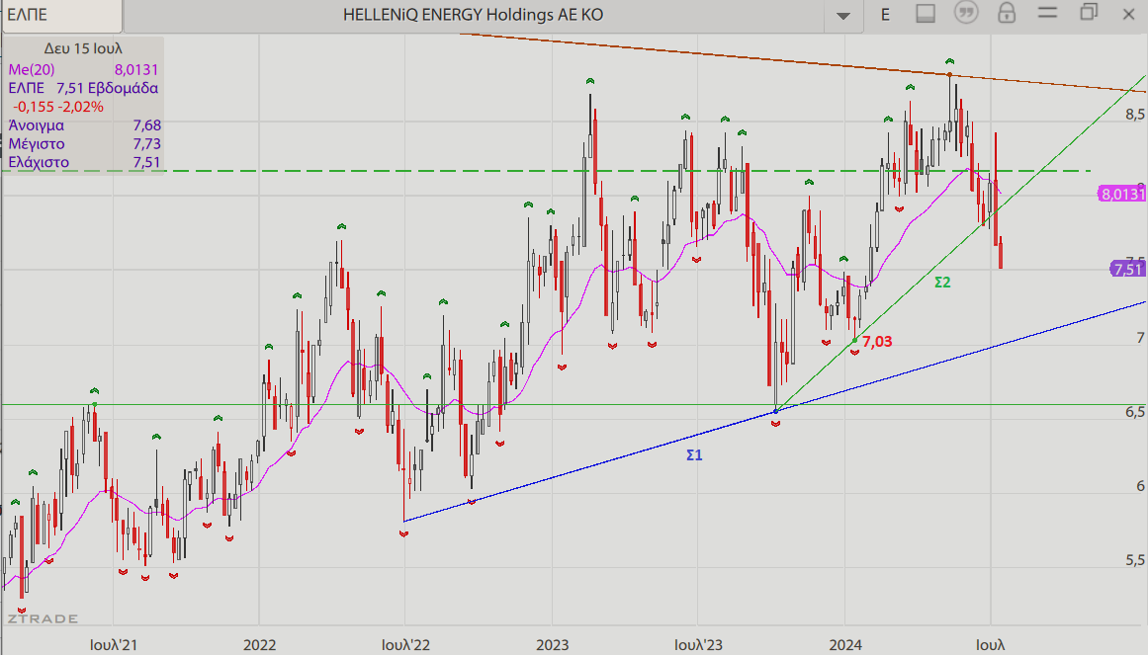
Task: Open the two-line hamburger menu icon
Action: tap(1048, 14)
